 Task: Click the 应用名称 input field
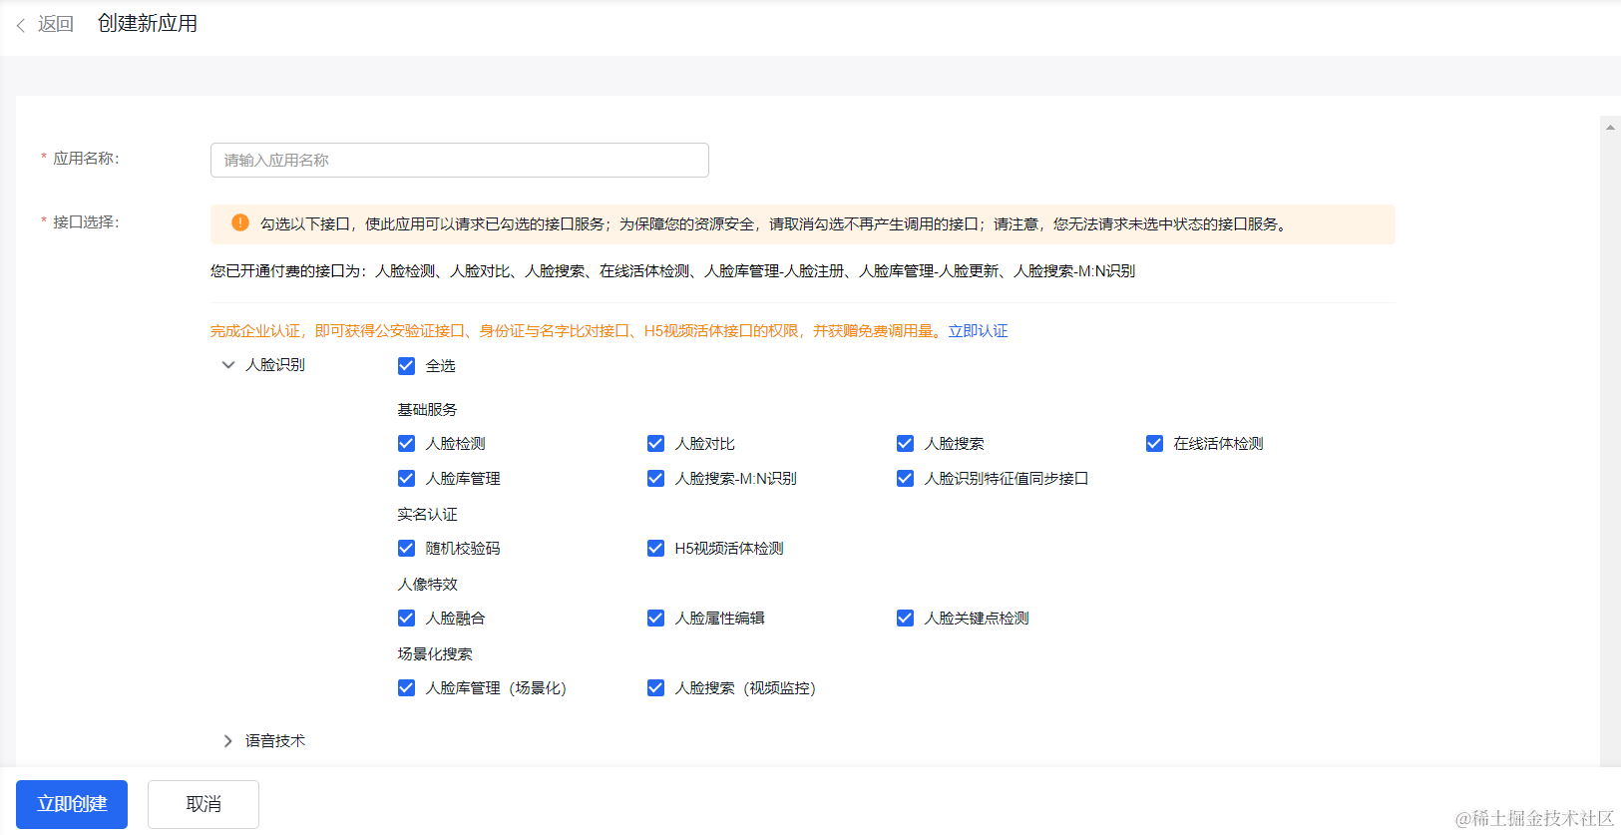coord(460,160)
